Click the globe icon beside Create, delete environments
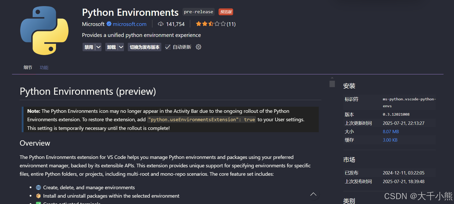Viewport: 454px width, 204px height. click(x=38, y=187)
